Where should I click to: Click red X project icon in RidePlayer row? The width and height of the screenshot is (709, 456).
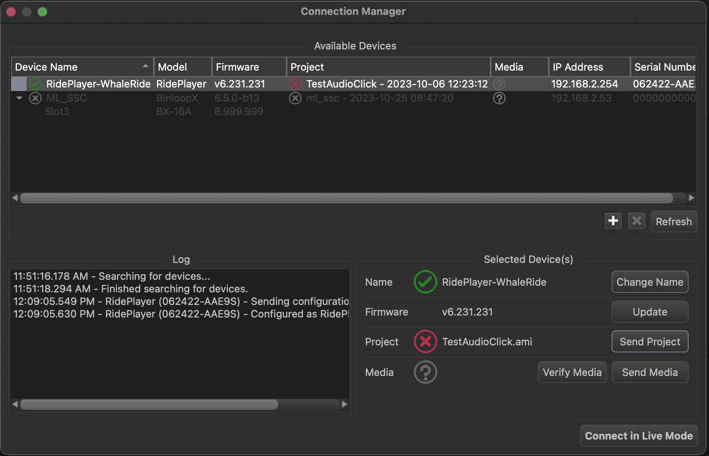click(x=295, y=84)
